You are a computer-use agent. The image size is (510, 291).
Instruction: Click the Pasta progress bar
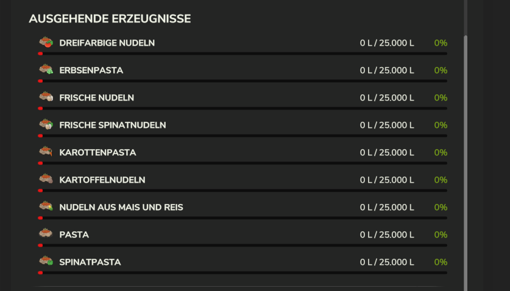tap(243, 245)
